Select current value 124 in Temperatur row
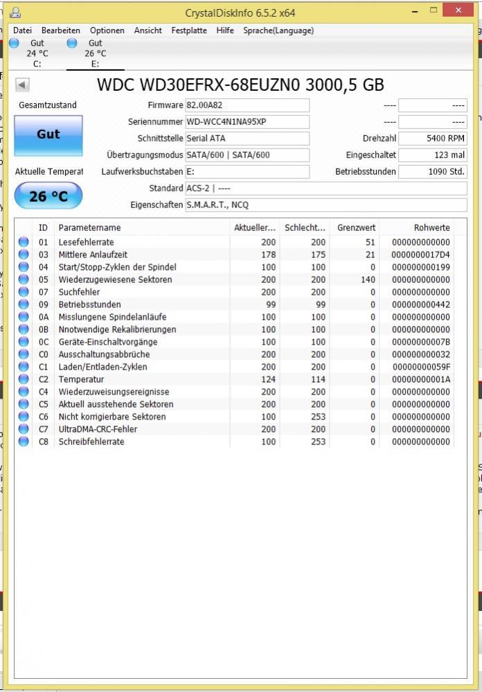The height and width of the screenshot is (692, 482). [x=268, y=379]
